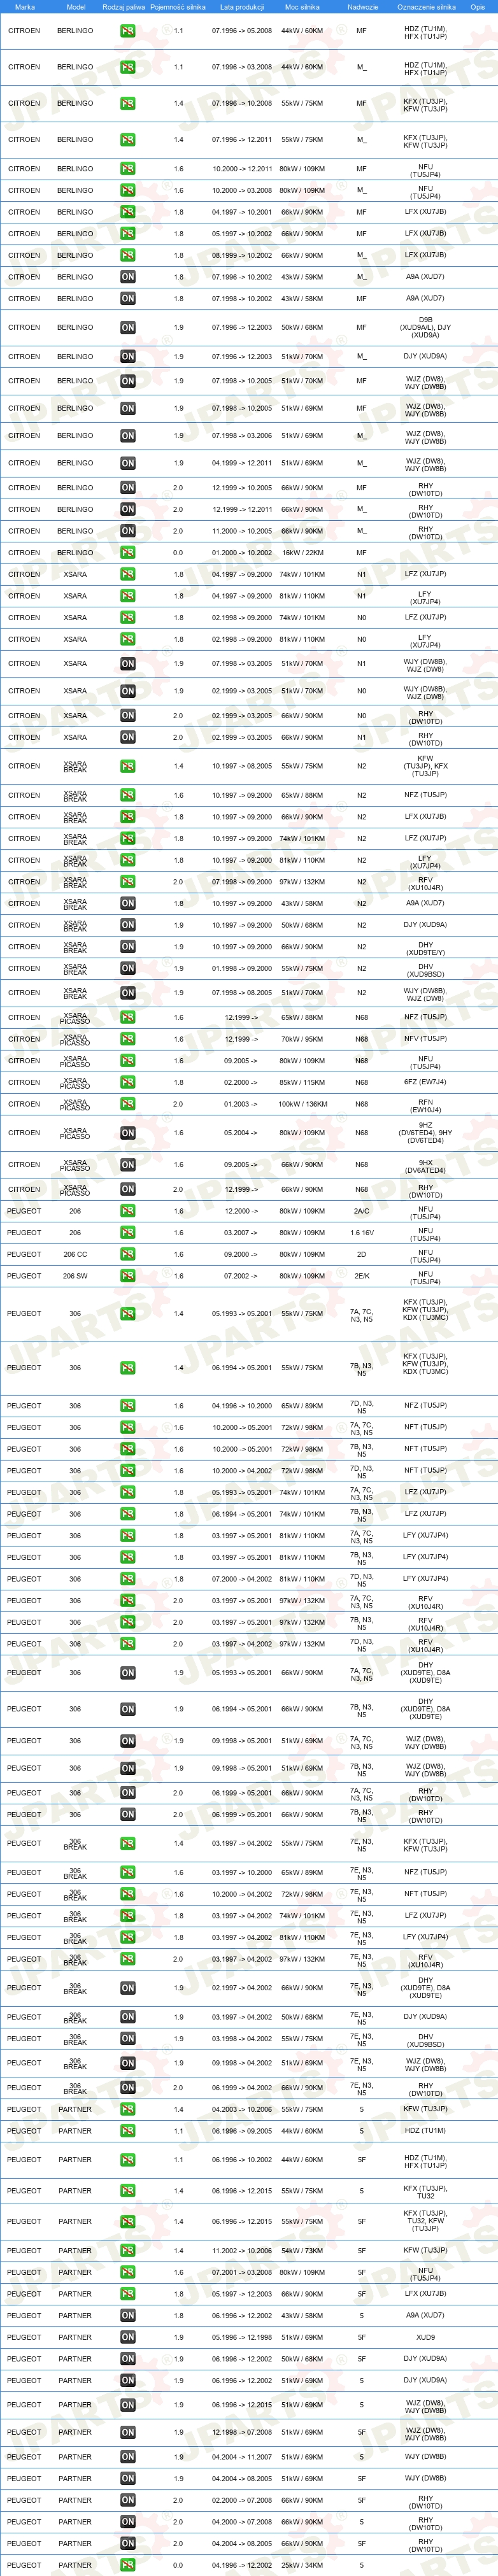Click the '206 SW' model cell
Image resolution: width=498 pixels, height=2576 pixels.
click(x=75, y=1276)
